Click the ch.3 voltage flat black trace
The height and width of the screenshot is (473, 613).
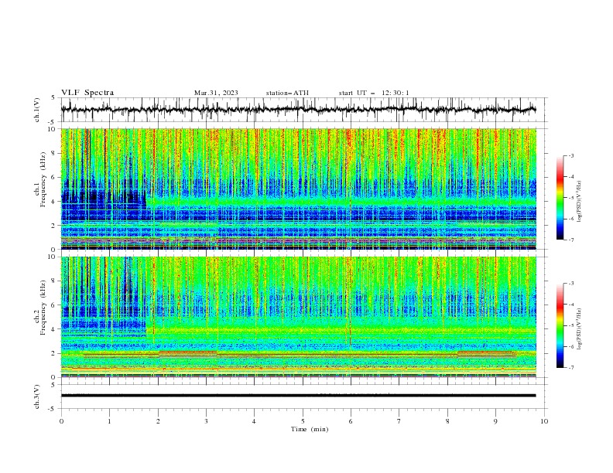click(x=298, y=396)
